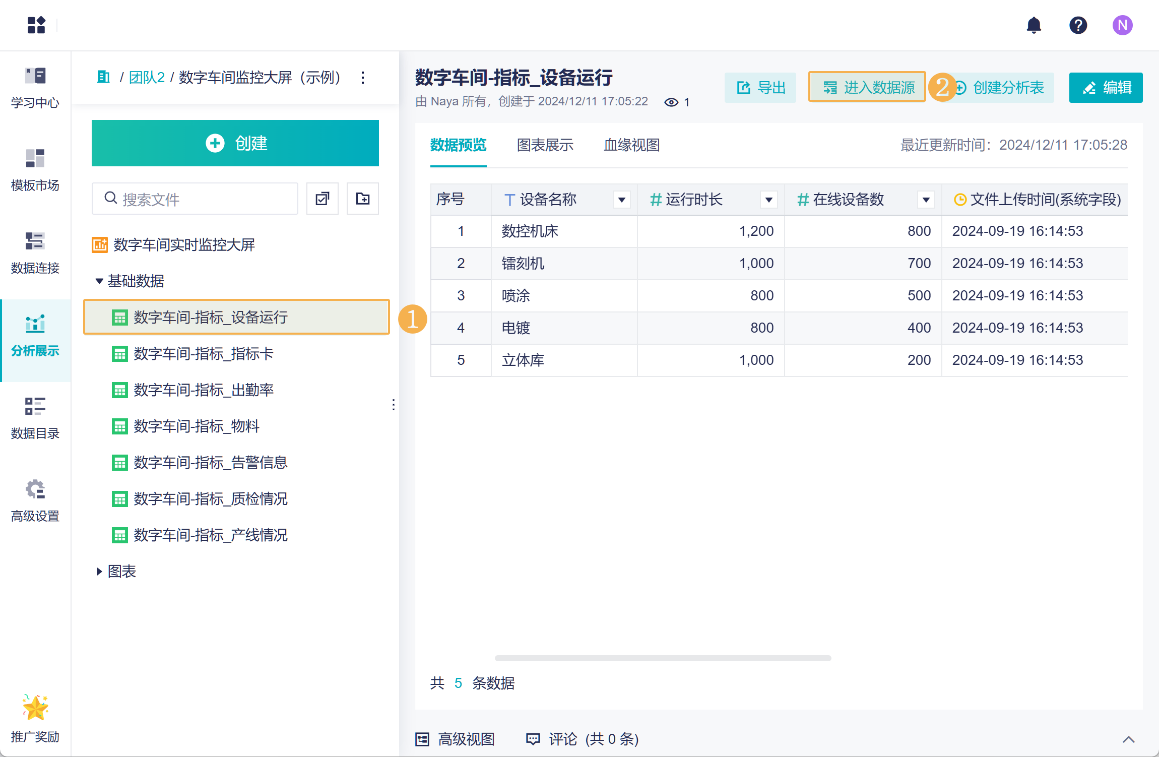Click the new folder icon beside search
The height and width of the screenshot is (757, 1159).
(x=362, y=199)
